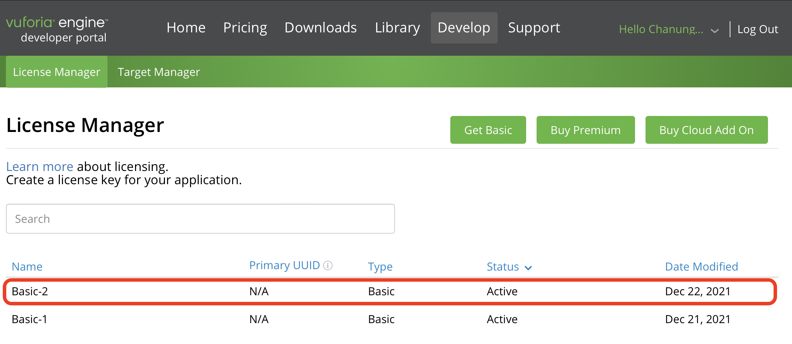This screenshot has height=344, width=792.
Task: Click the N/A UUID in Basic-2 row
Action: (x=259, y=291)
